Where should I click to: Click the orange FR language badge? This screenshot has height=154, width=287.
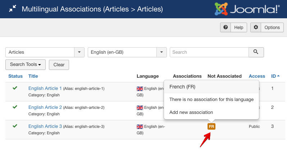pyautogui.click(x=211, y=126)
